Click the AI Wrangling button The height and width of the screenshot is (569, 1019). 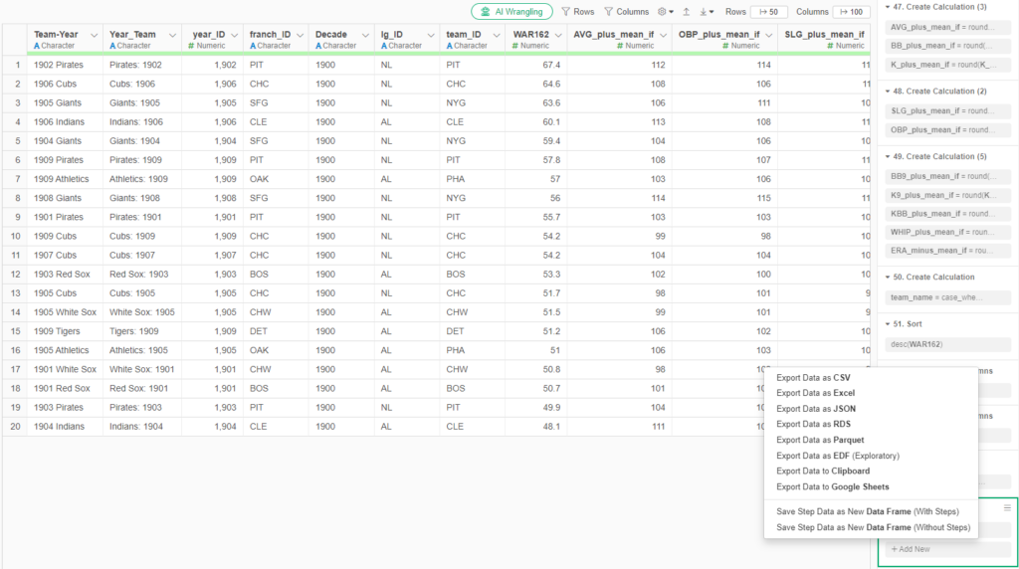(x=511, y=12)
